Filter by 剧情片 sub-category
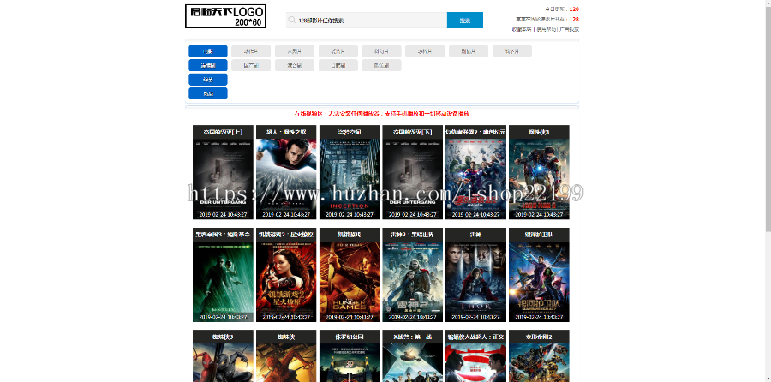Viewport: 771px width, 382px height. 469,51
